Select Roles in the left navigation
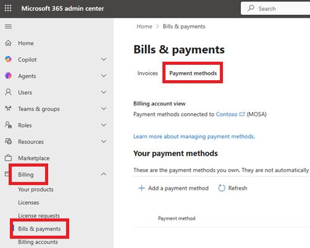Viewport: 310px width, 248px height. pos(25,125)
